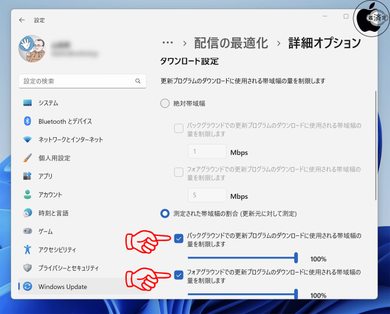
Task: Open ゲーム settings category
Action: pyautogui.click(x=82, y=232)
